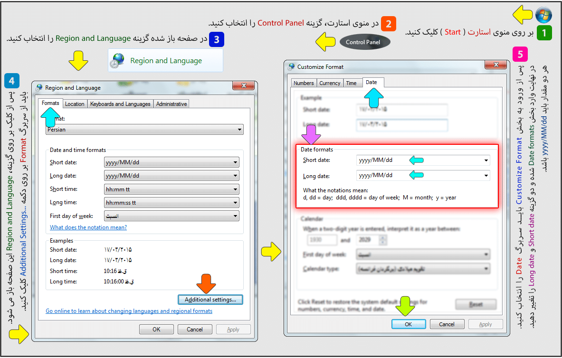Close the Region and Language window
This screenshot has width=562, height=358.
[x=244, y=85]
